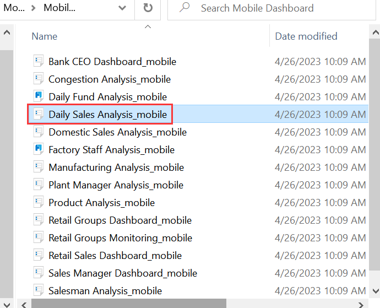Click the horizontal scrollbar thumb
The height and width of the screenshot is (308, 380).
tap(129, 304)
